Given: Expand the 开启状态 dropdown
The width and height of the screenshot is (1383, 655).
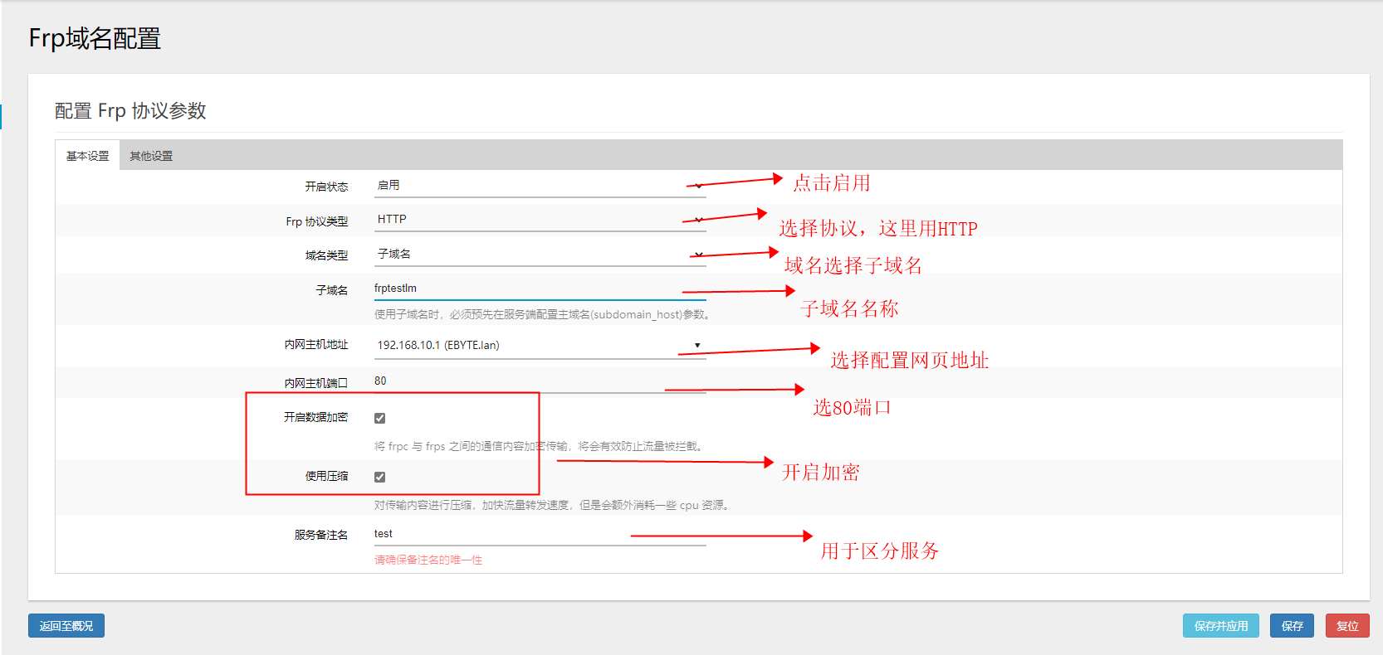Looking at the screenshot, I should (x=540, y=186).
